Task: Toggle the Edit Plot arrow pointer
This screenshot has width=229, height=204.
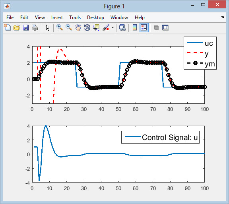Action: tap(48, 27)
